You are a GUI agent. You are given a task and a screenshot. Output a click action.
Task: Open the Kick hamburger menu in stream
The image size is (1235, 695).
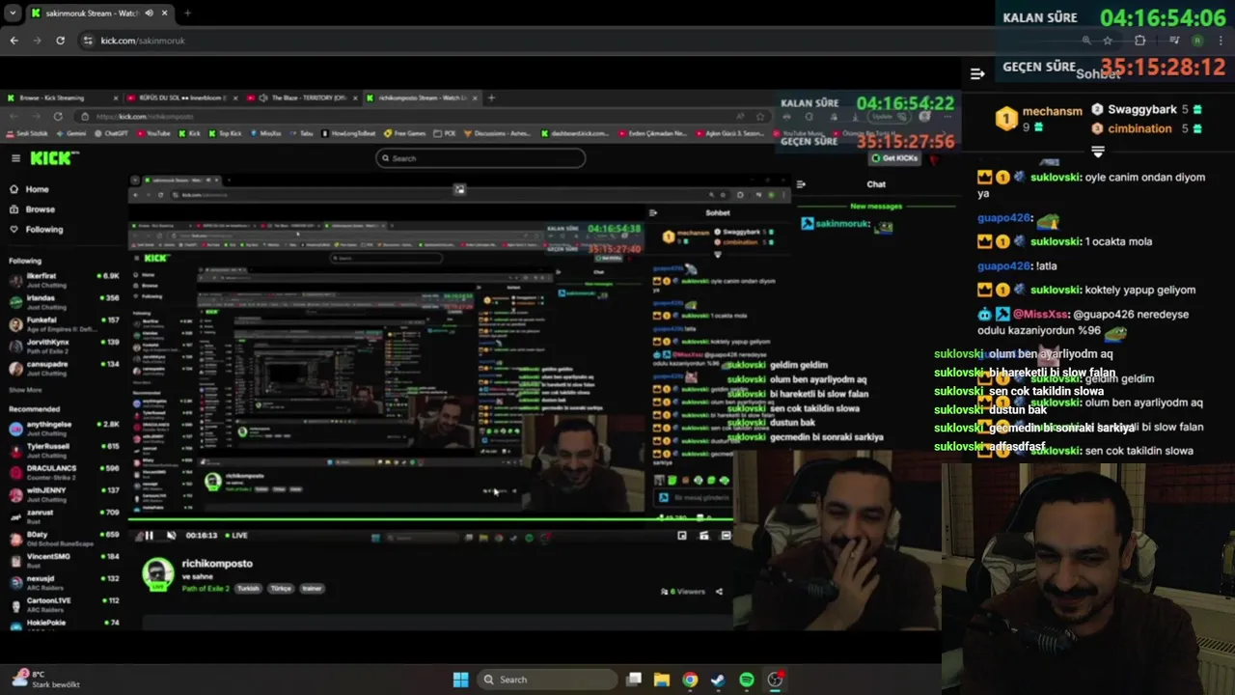[15, 158]
